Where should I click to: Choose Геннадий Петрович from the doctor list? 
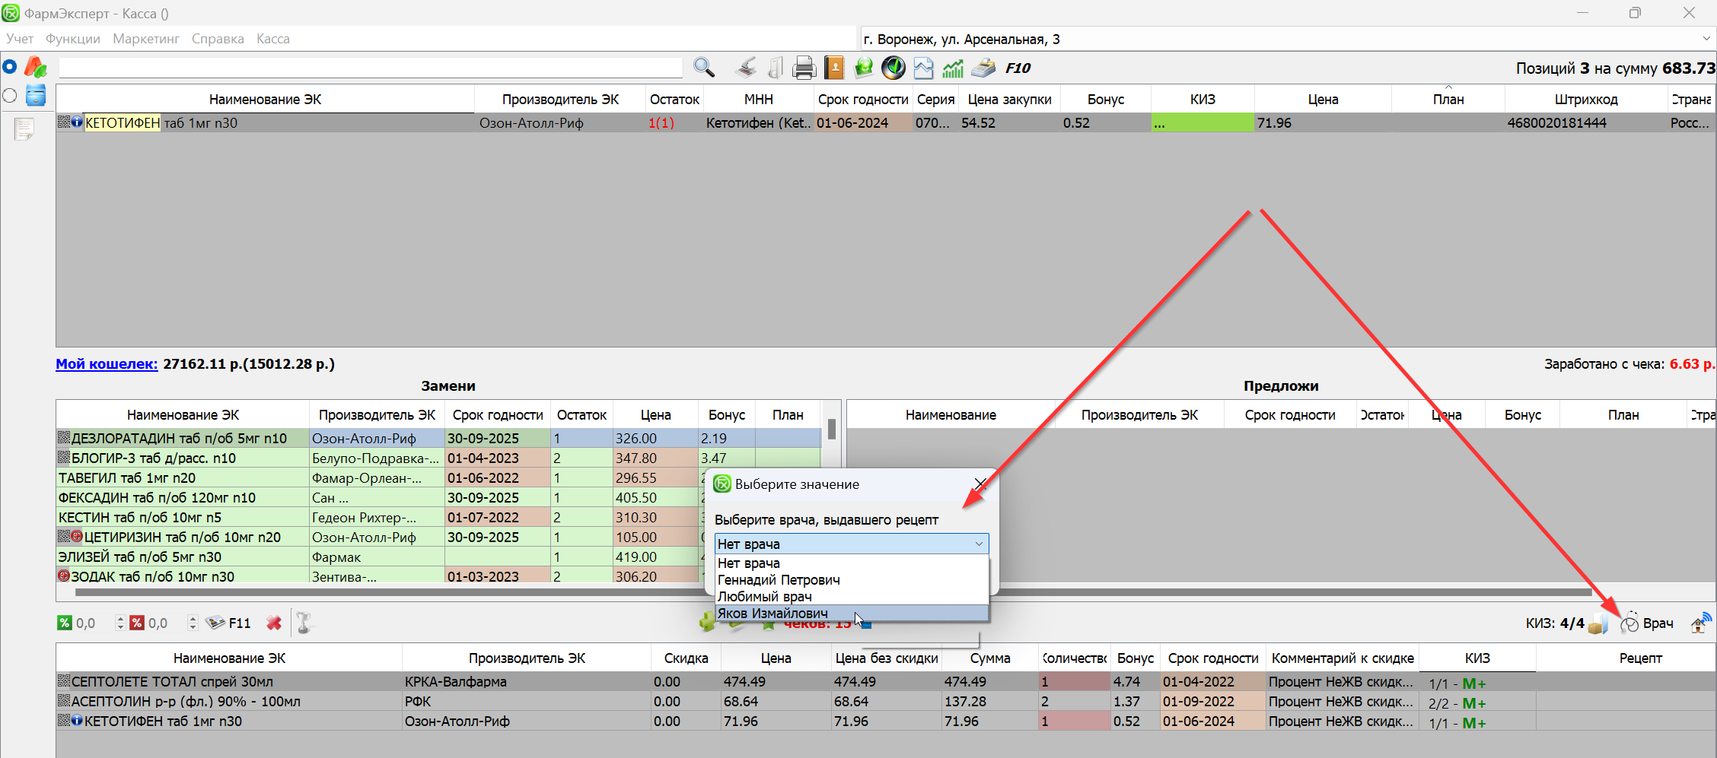pos(779,580)
